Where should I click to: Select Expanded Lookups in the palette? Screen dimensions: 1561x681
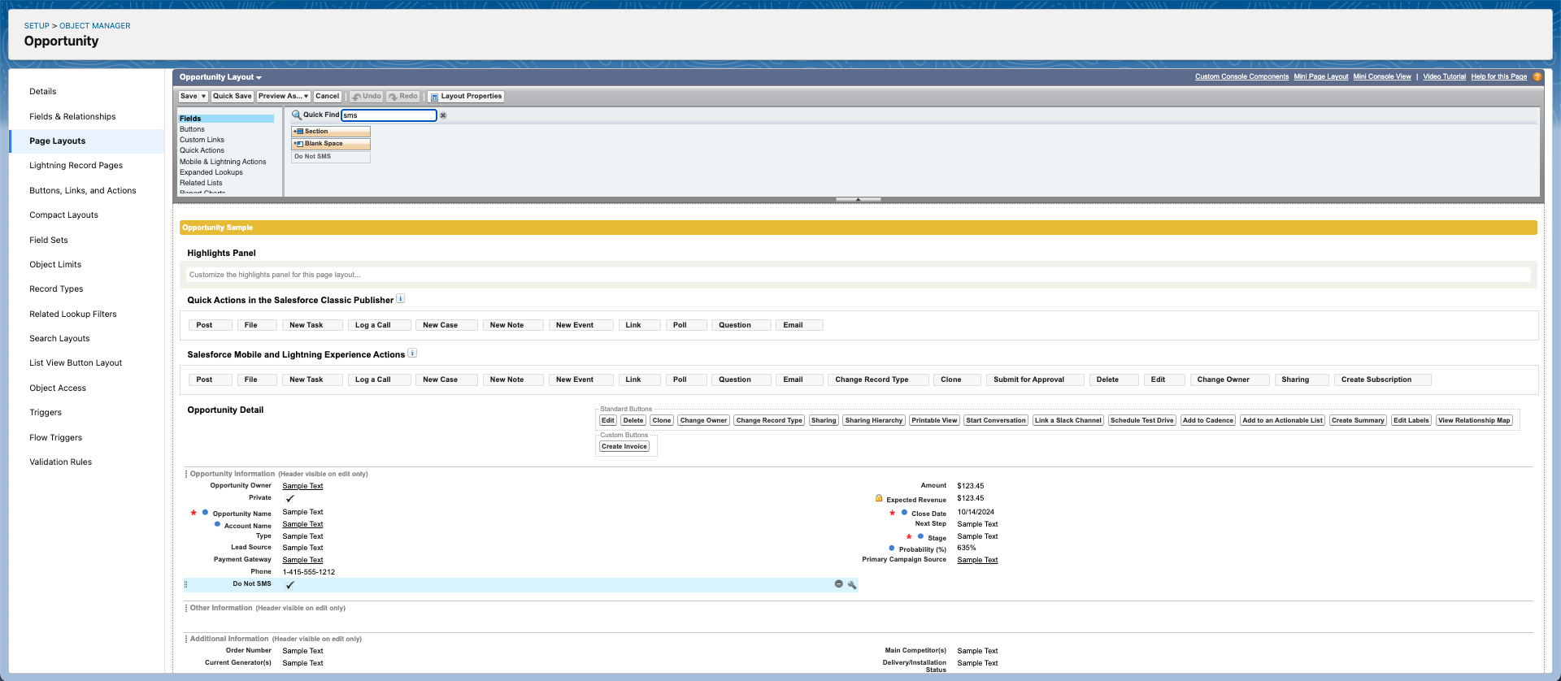(211, 172)
